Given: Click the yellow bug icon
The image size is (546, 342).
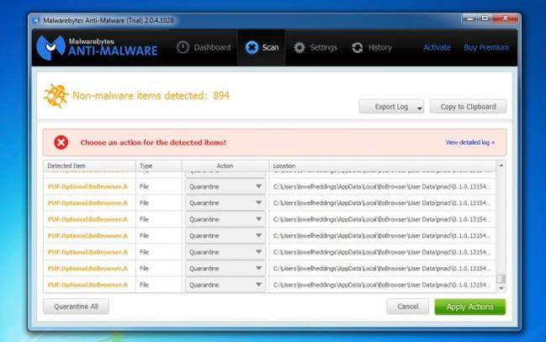Looking at the screenshot, I should pos(56,95).
